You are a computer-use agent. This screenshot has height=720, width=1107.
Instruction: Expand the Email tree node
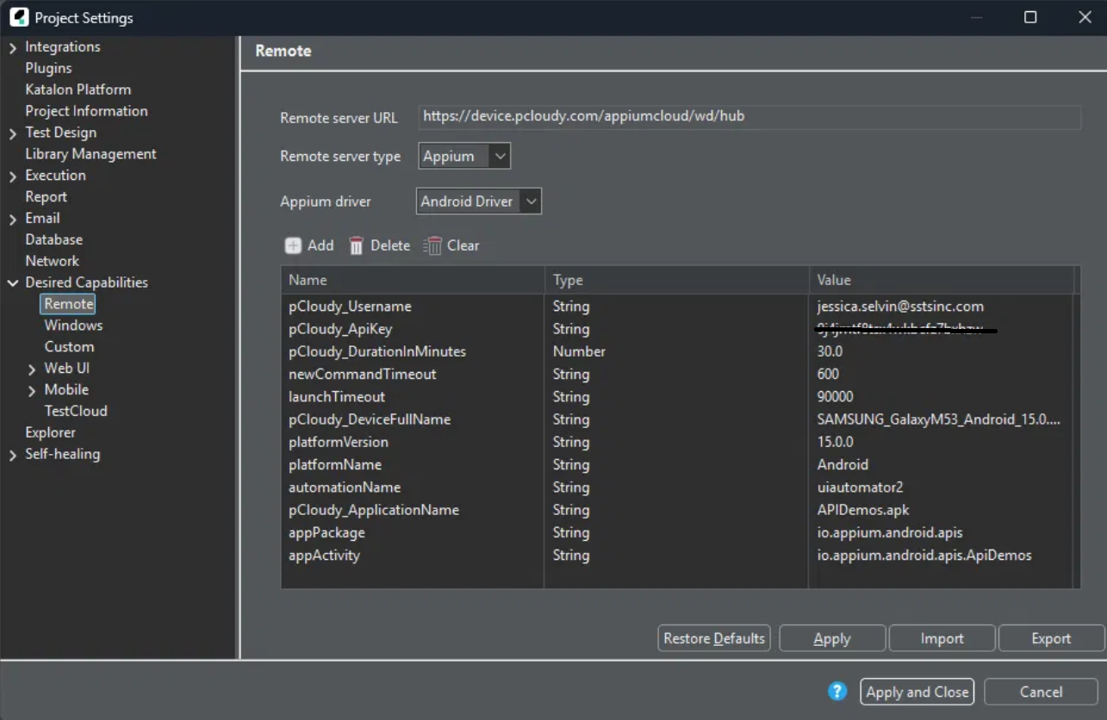pos(12,219)
